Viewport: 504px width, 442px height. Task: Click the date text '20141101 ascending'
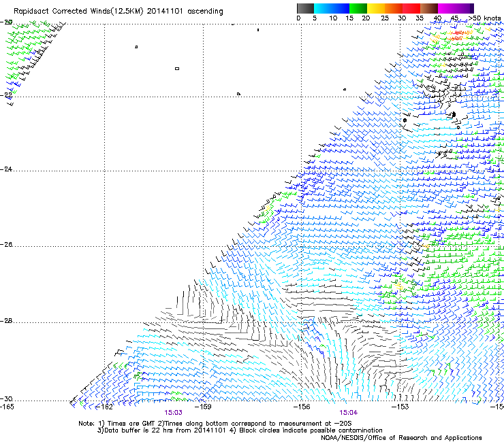click(x=185, y=12)
